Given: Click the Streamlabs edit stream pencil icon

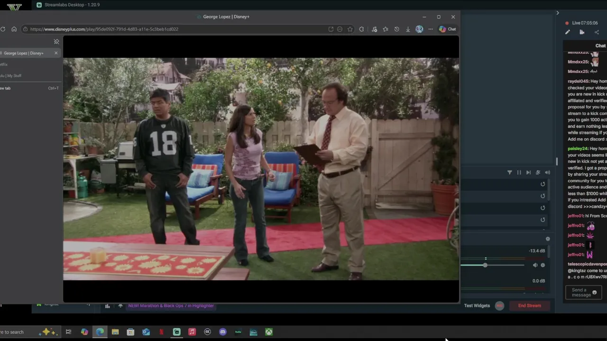Looking at the screenshot, I should click(568, 32).
